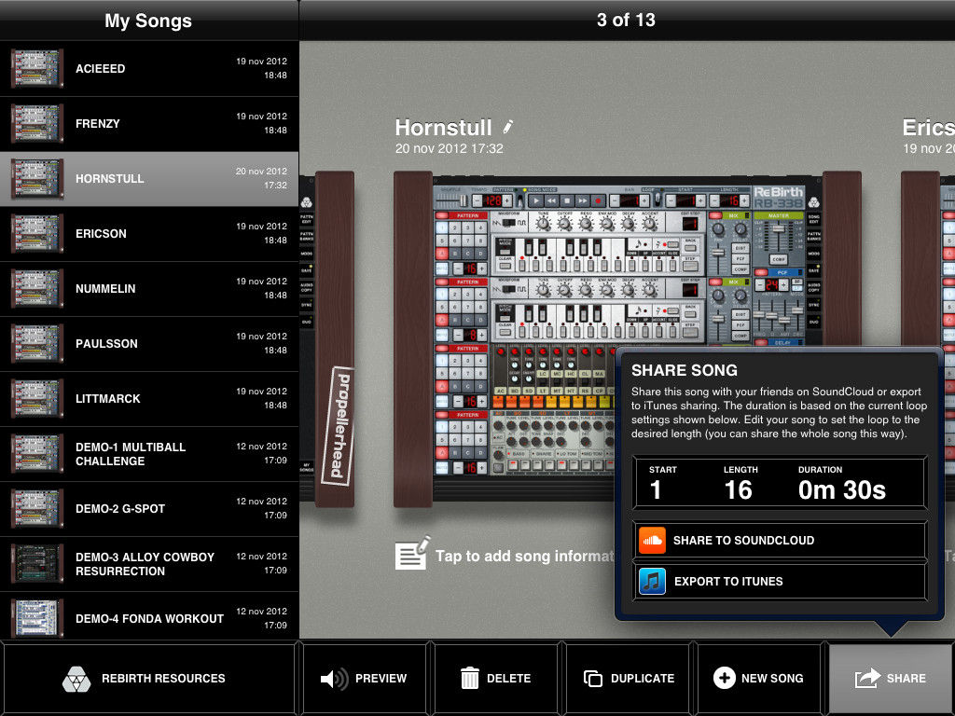
Task: Select the NUMMELIN song
Action: [149, 289]
